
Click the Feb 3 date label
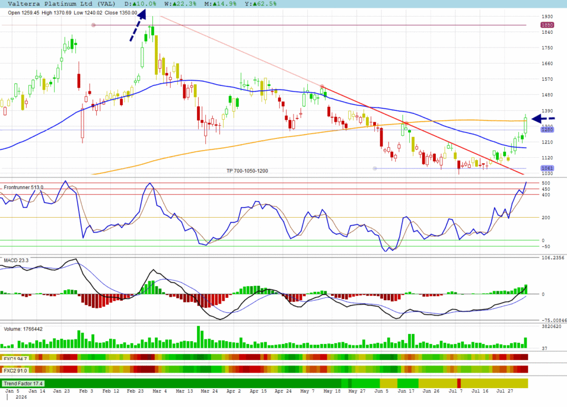tap(86, 391)
